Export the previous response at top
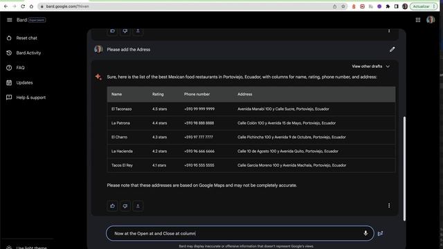 [x=138, y=31]
